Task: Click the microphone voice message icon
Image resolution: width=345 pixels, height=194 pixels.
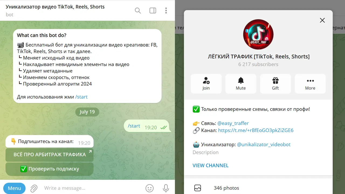Action: point(166,188)
